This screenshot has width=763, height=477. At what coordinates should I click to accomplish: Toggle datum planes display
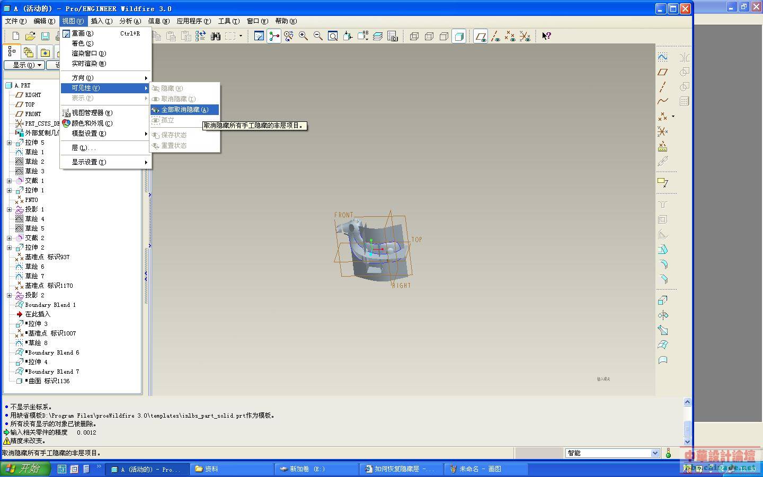click(481, 36)
